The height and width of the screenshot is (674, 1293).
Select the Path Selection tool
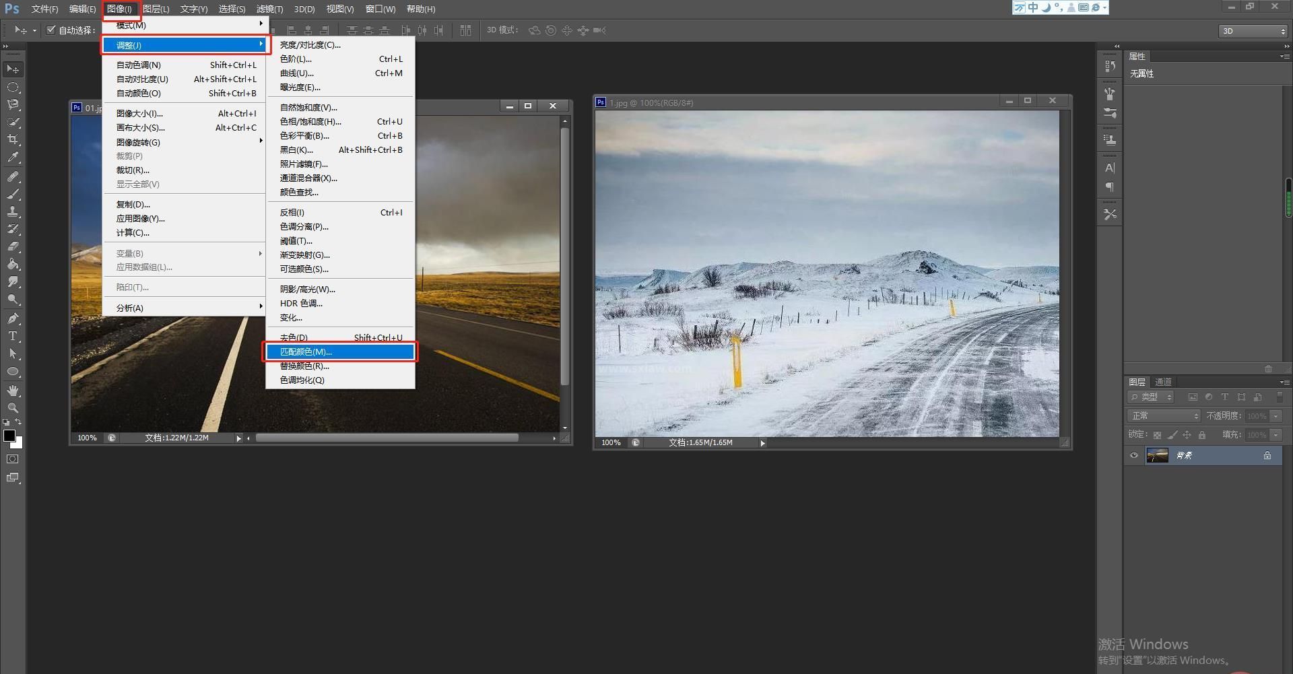coord(13,353)
